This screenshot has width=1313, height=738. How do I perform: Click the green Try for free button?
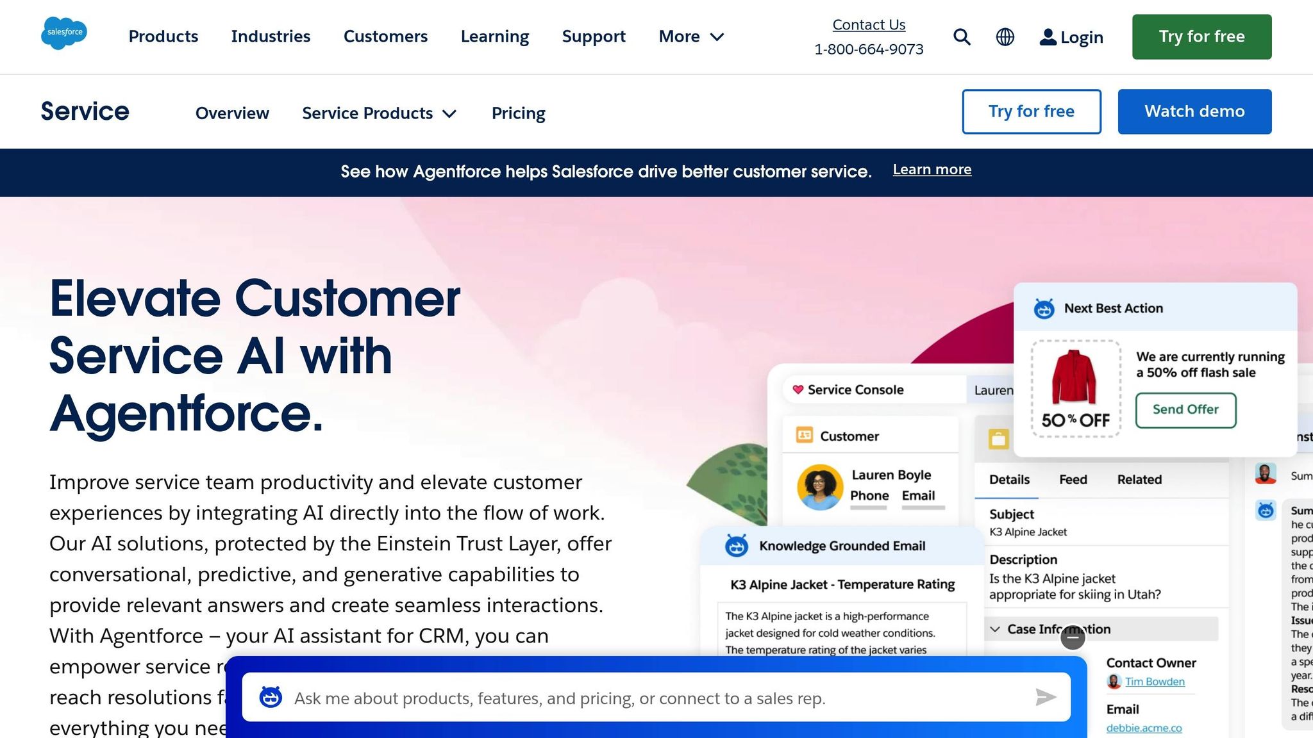(x=1201, y=37)
